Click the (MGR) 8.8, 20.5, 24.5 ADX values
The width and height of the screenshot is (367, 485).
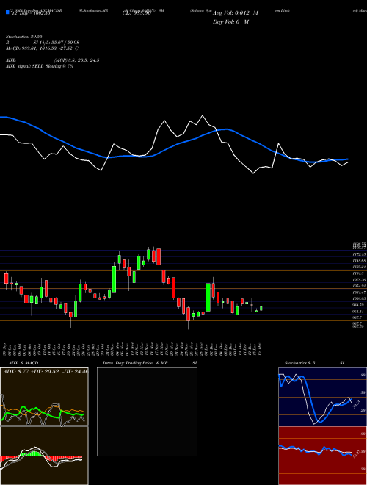click(76, 60)
